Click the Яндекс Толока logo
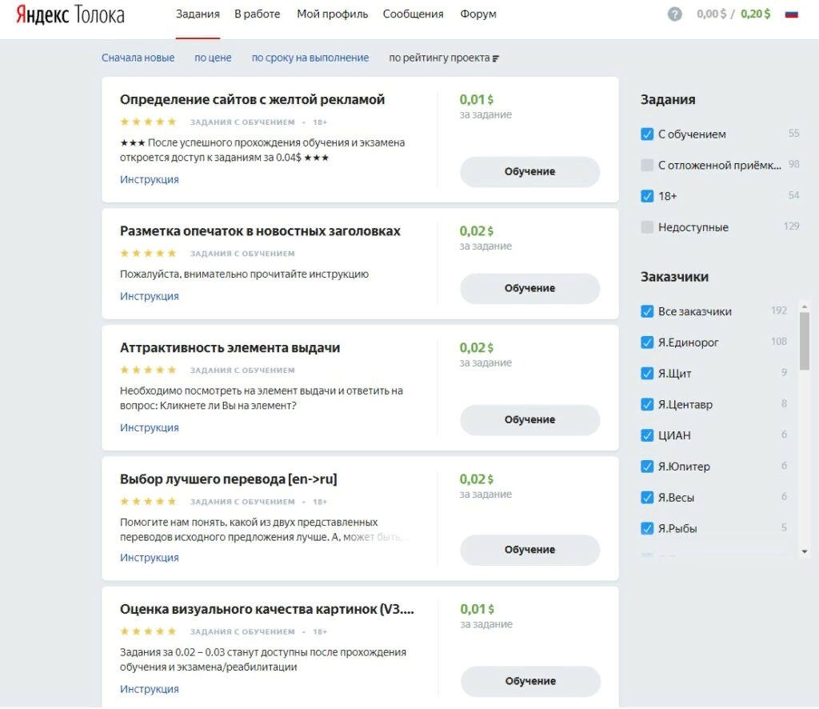 70,14
